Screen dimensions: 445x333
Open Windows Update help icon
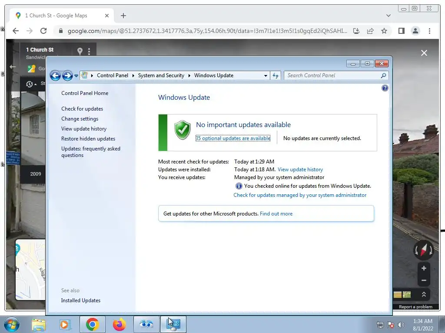coord(385,88)
